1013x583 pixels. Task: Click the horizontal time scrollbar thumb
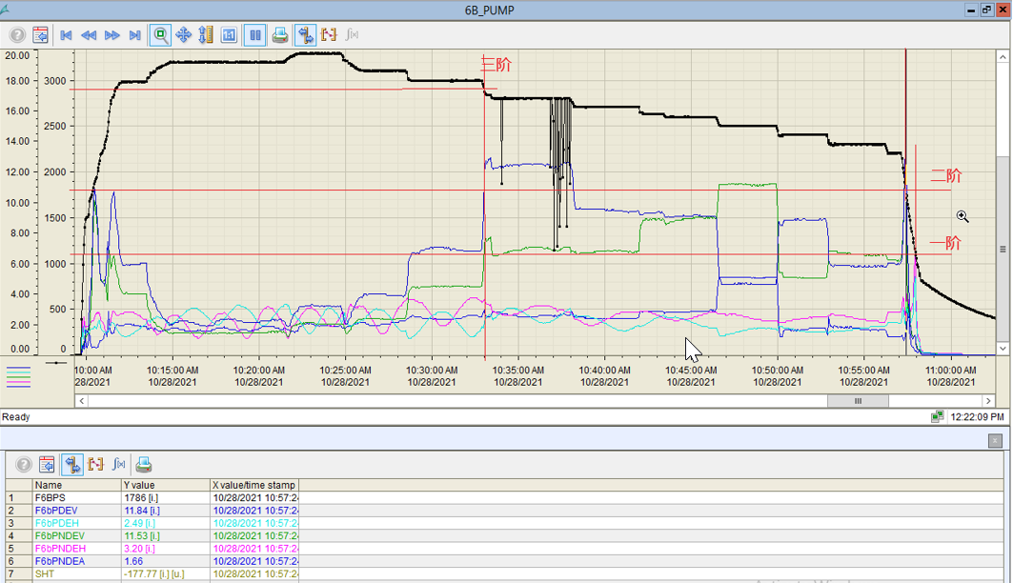(x=858, y=401)
